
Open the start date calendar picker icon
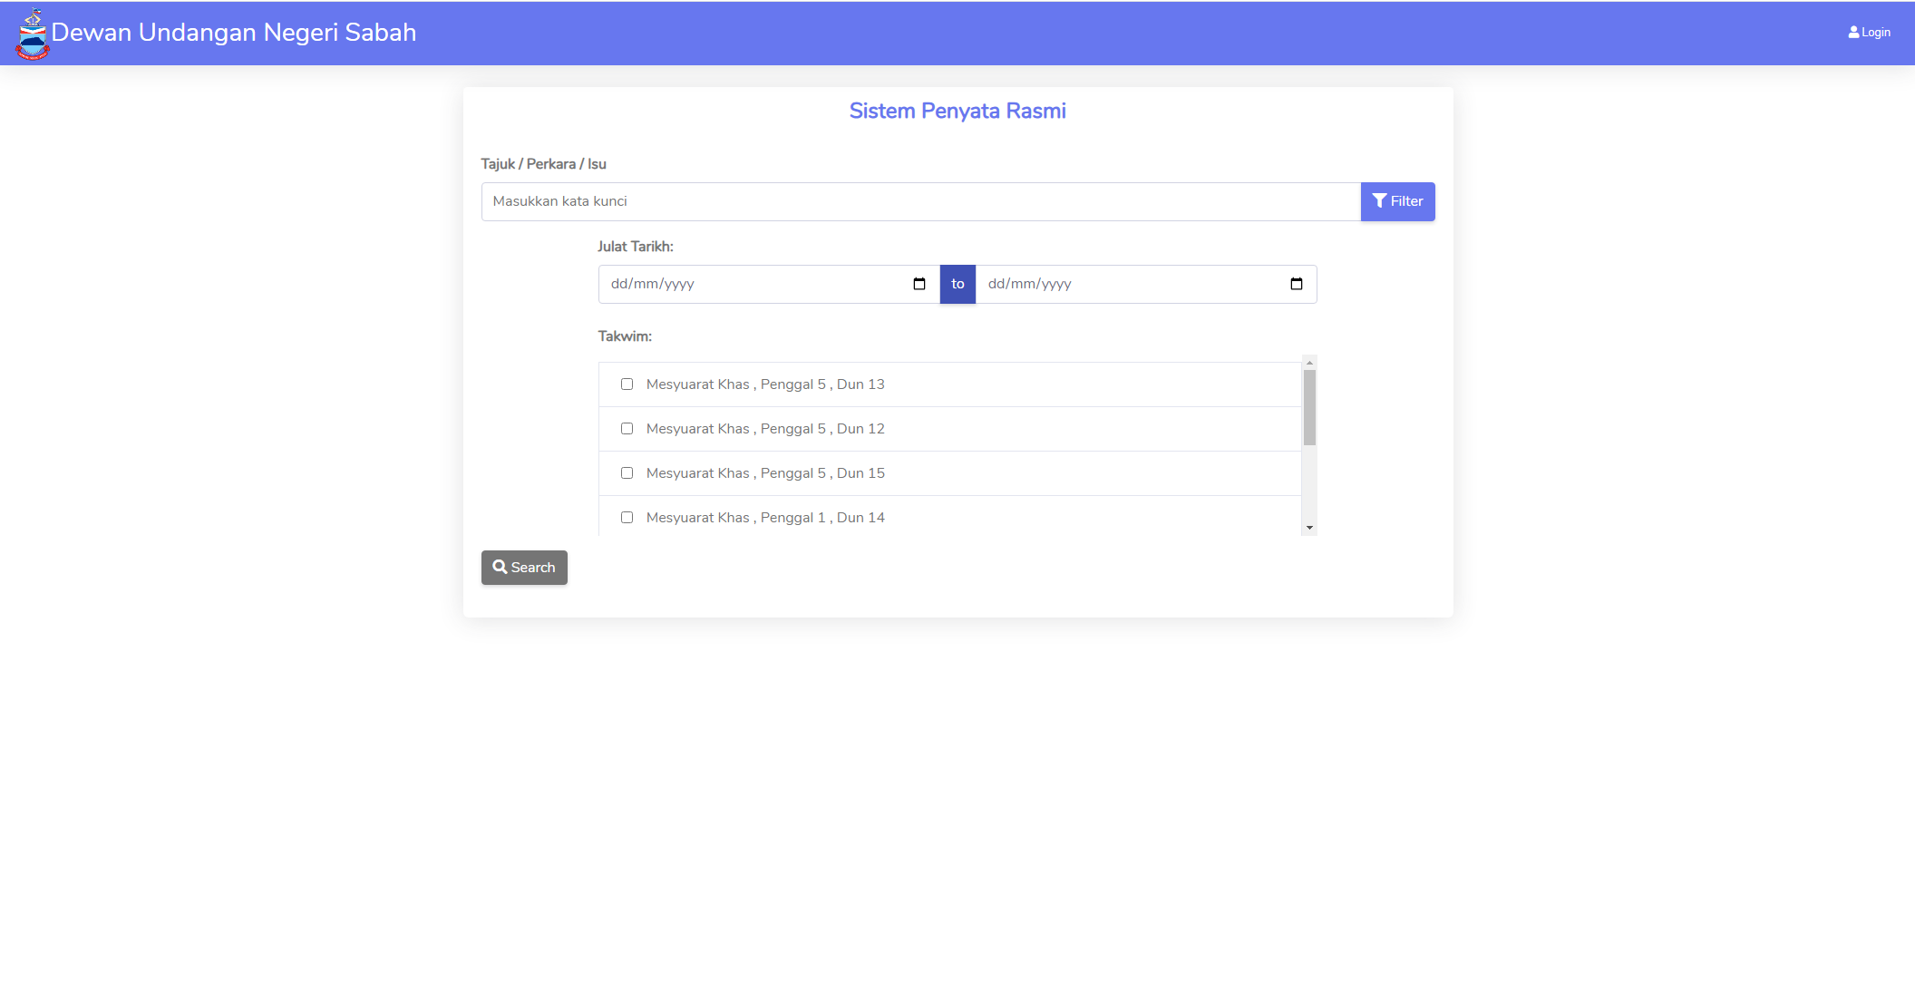coord(919,284)
